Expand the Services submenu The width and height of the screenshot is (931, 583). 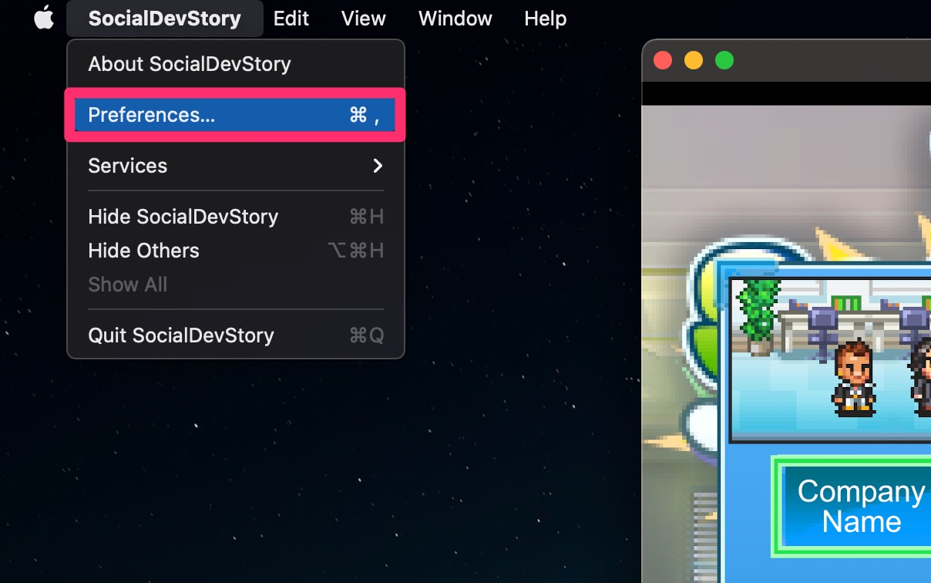click(236, 166)
